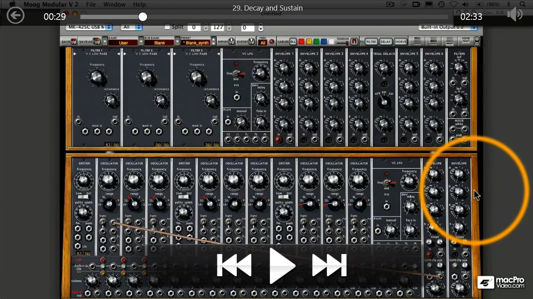The image size is (533, 299).
Task: Select the red cable color icon
Action: (300, 41)
